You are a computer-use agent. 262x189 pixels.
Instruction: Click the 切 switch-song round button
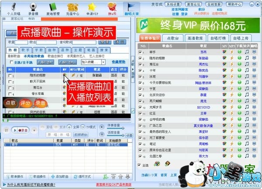[7, 130]
